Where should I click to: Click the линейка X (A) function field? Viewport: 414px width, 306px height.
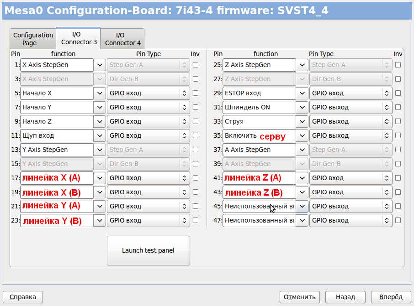[x=57, y=178]
